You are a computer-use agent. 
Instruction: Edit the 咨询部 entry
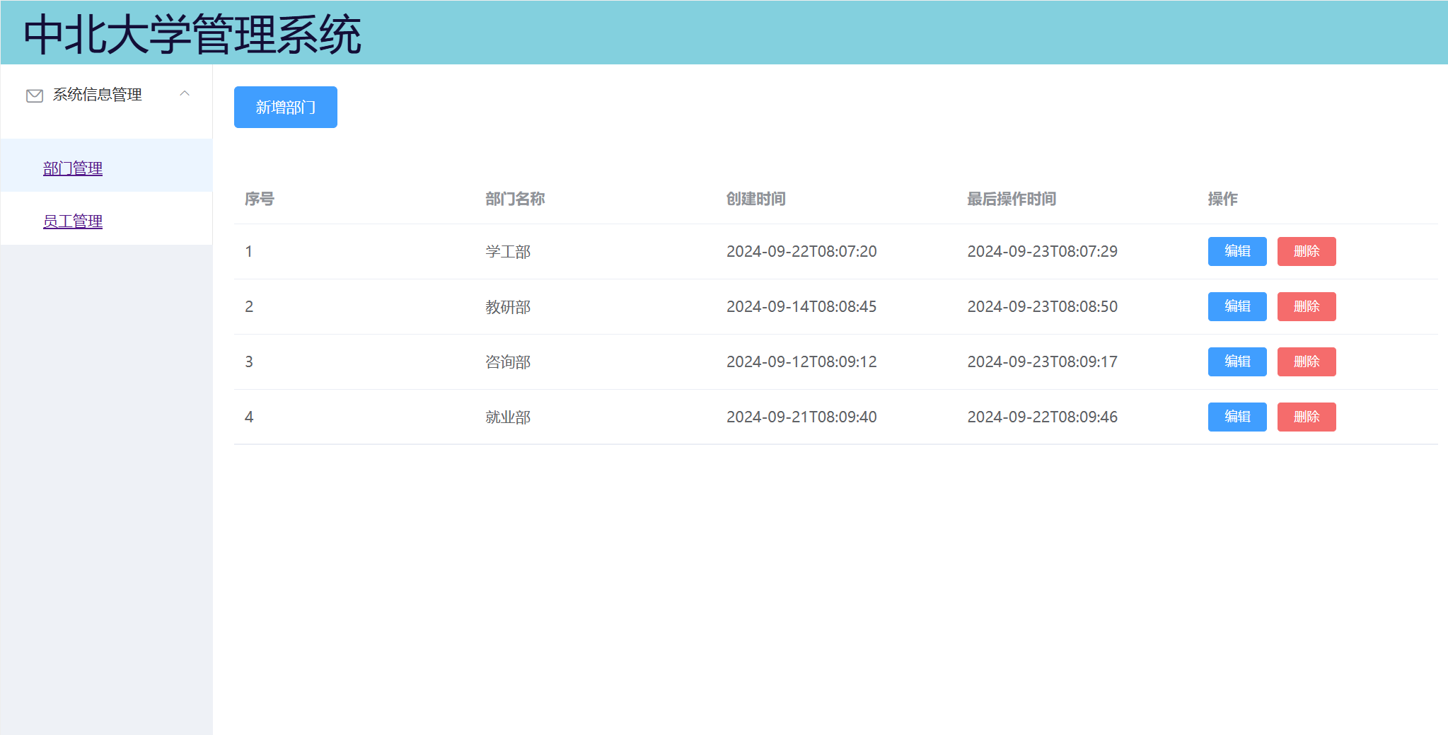pyautogui.click(x=1236, y=362)
